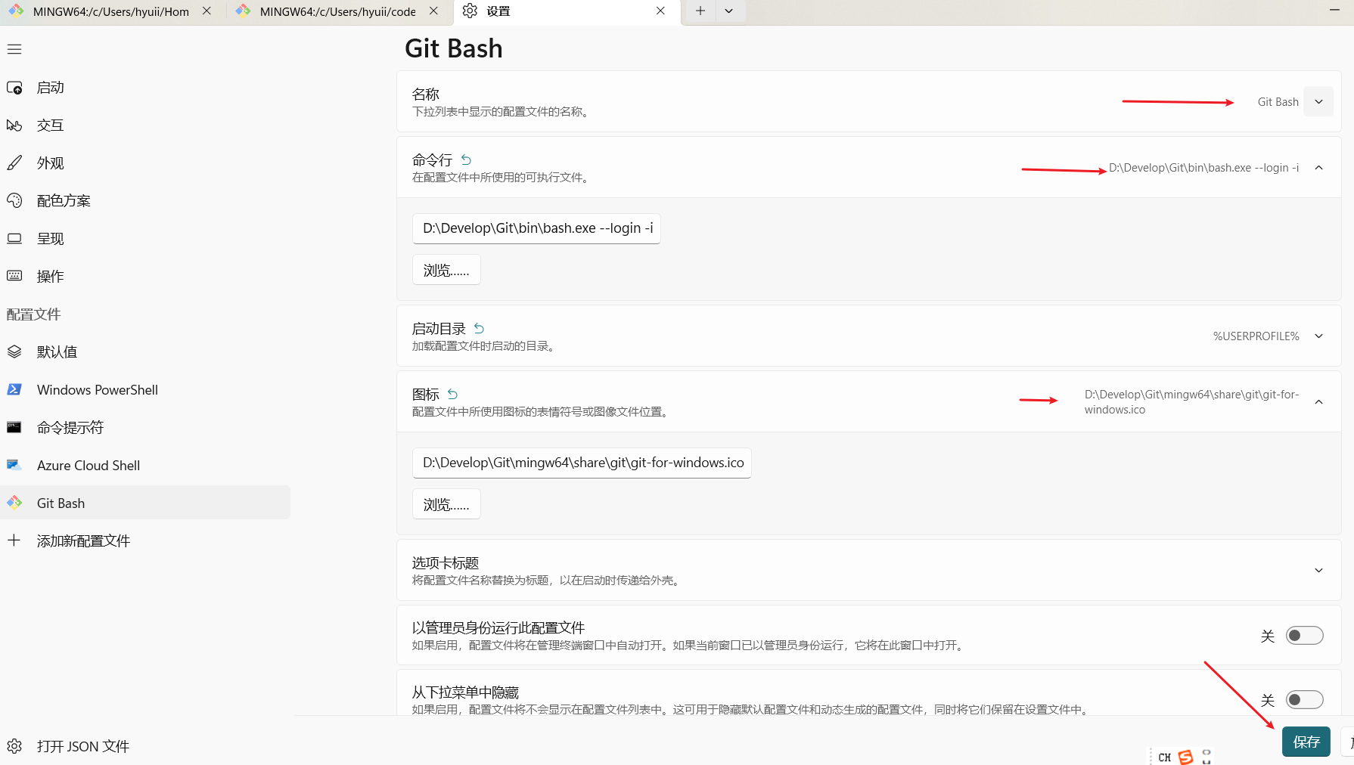Viewport: 1354px width, 765px height.
Task: Switch to the MINGW64 code terminal tab
Action: [337, 11]
